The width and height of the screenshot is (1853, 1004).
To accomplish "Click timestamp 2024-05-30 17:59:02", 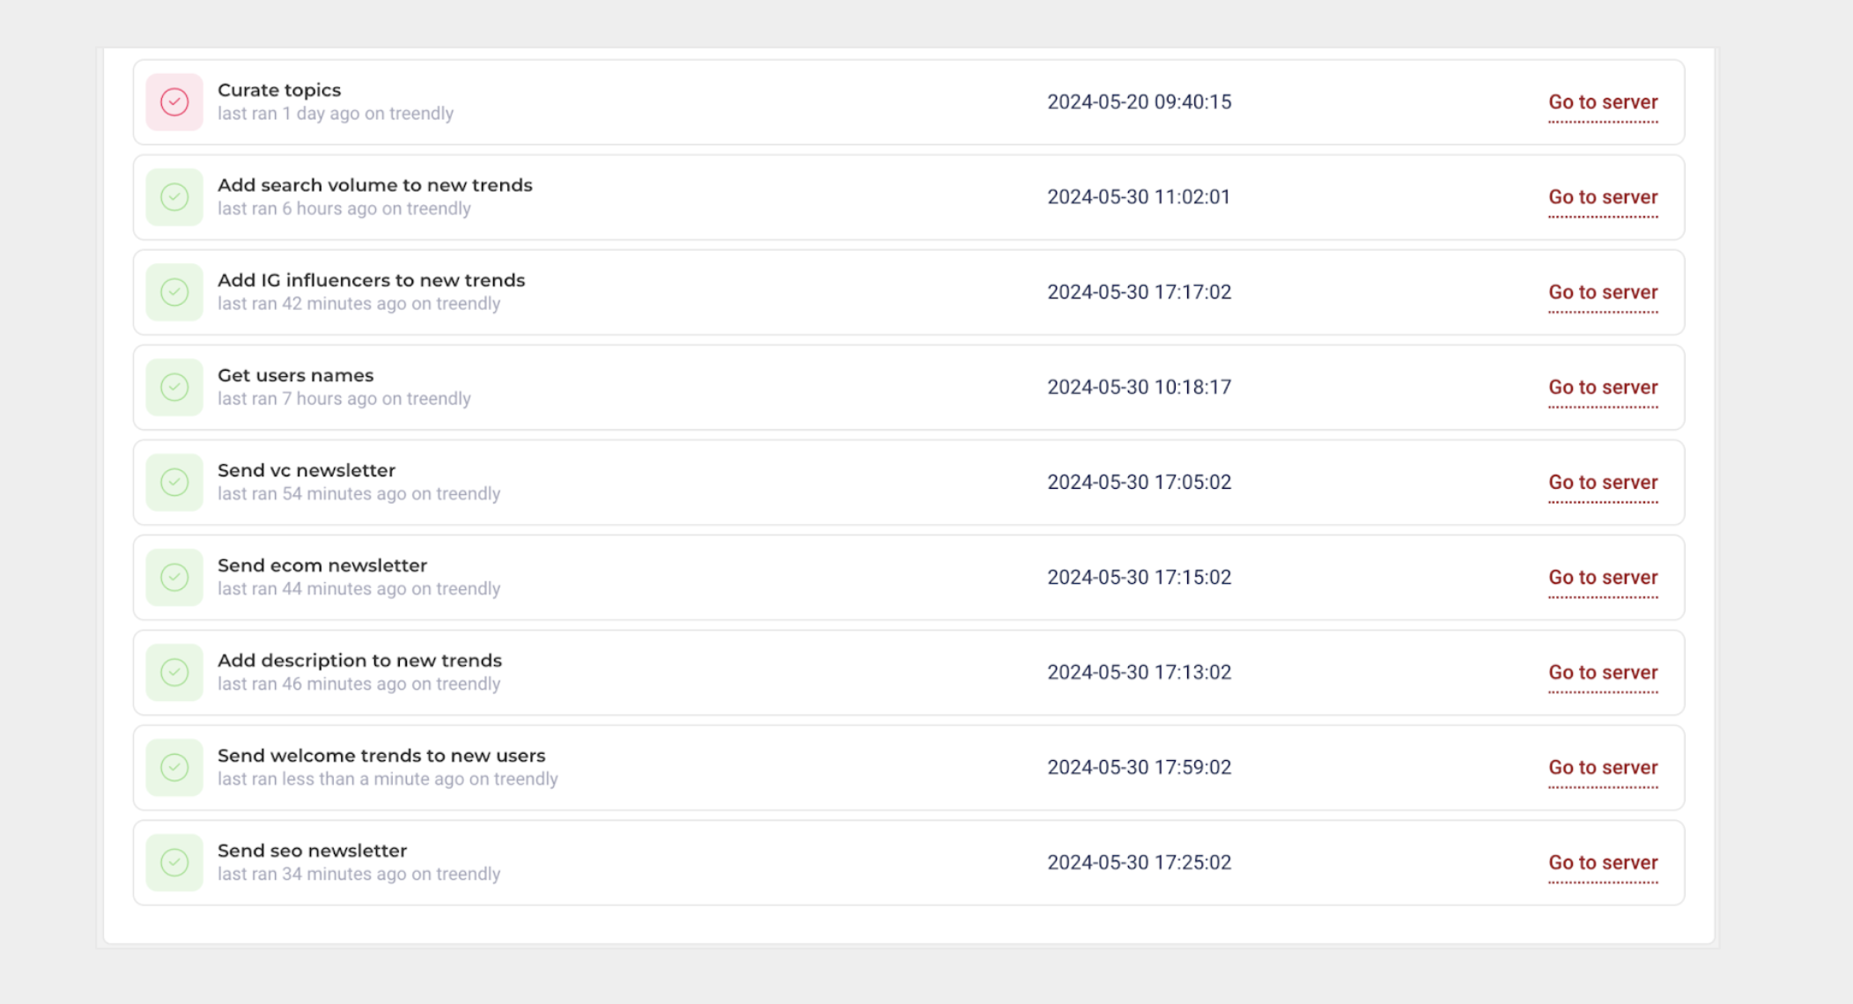I will tap(1139, 768).
